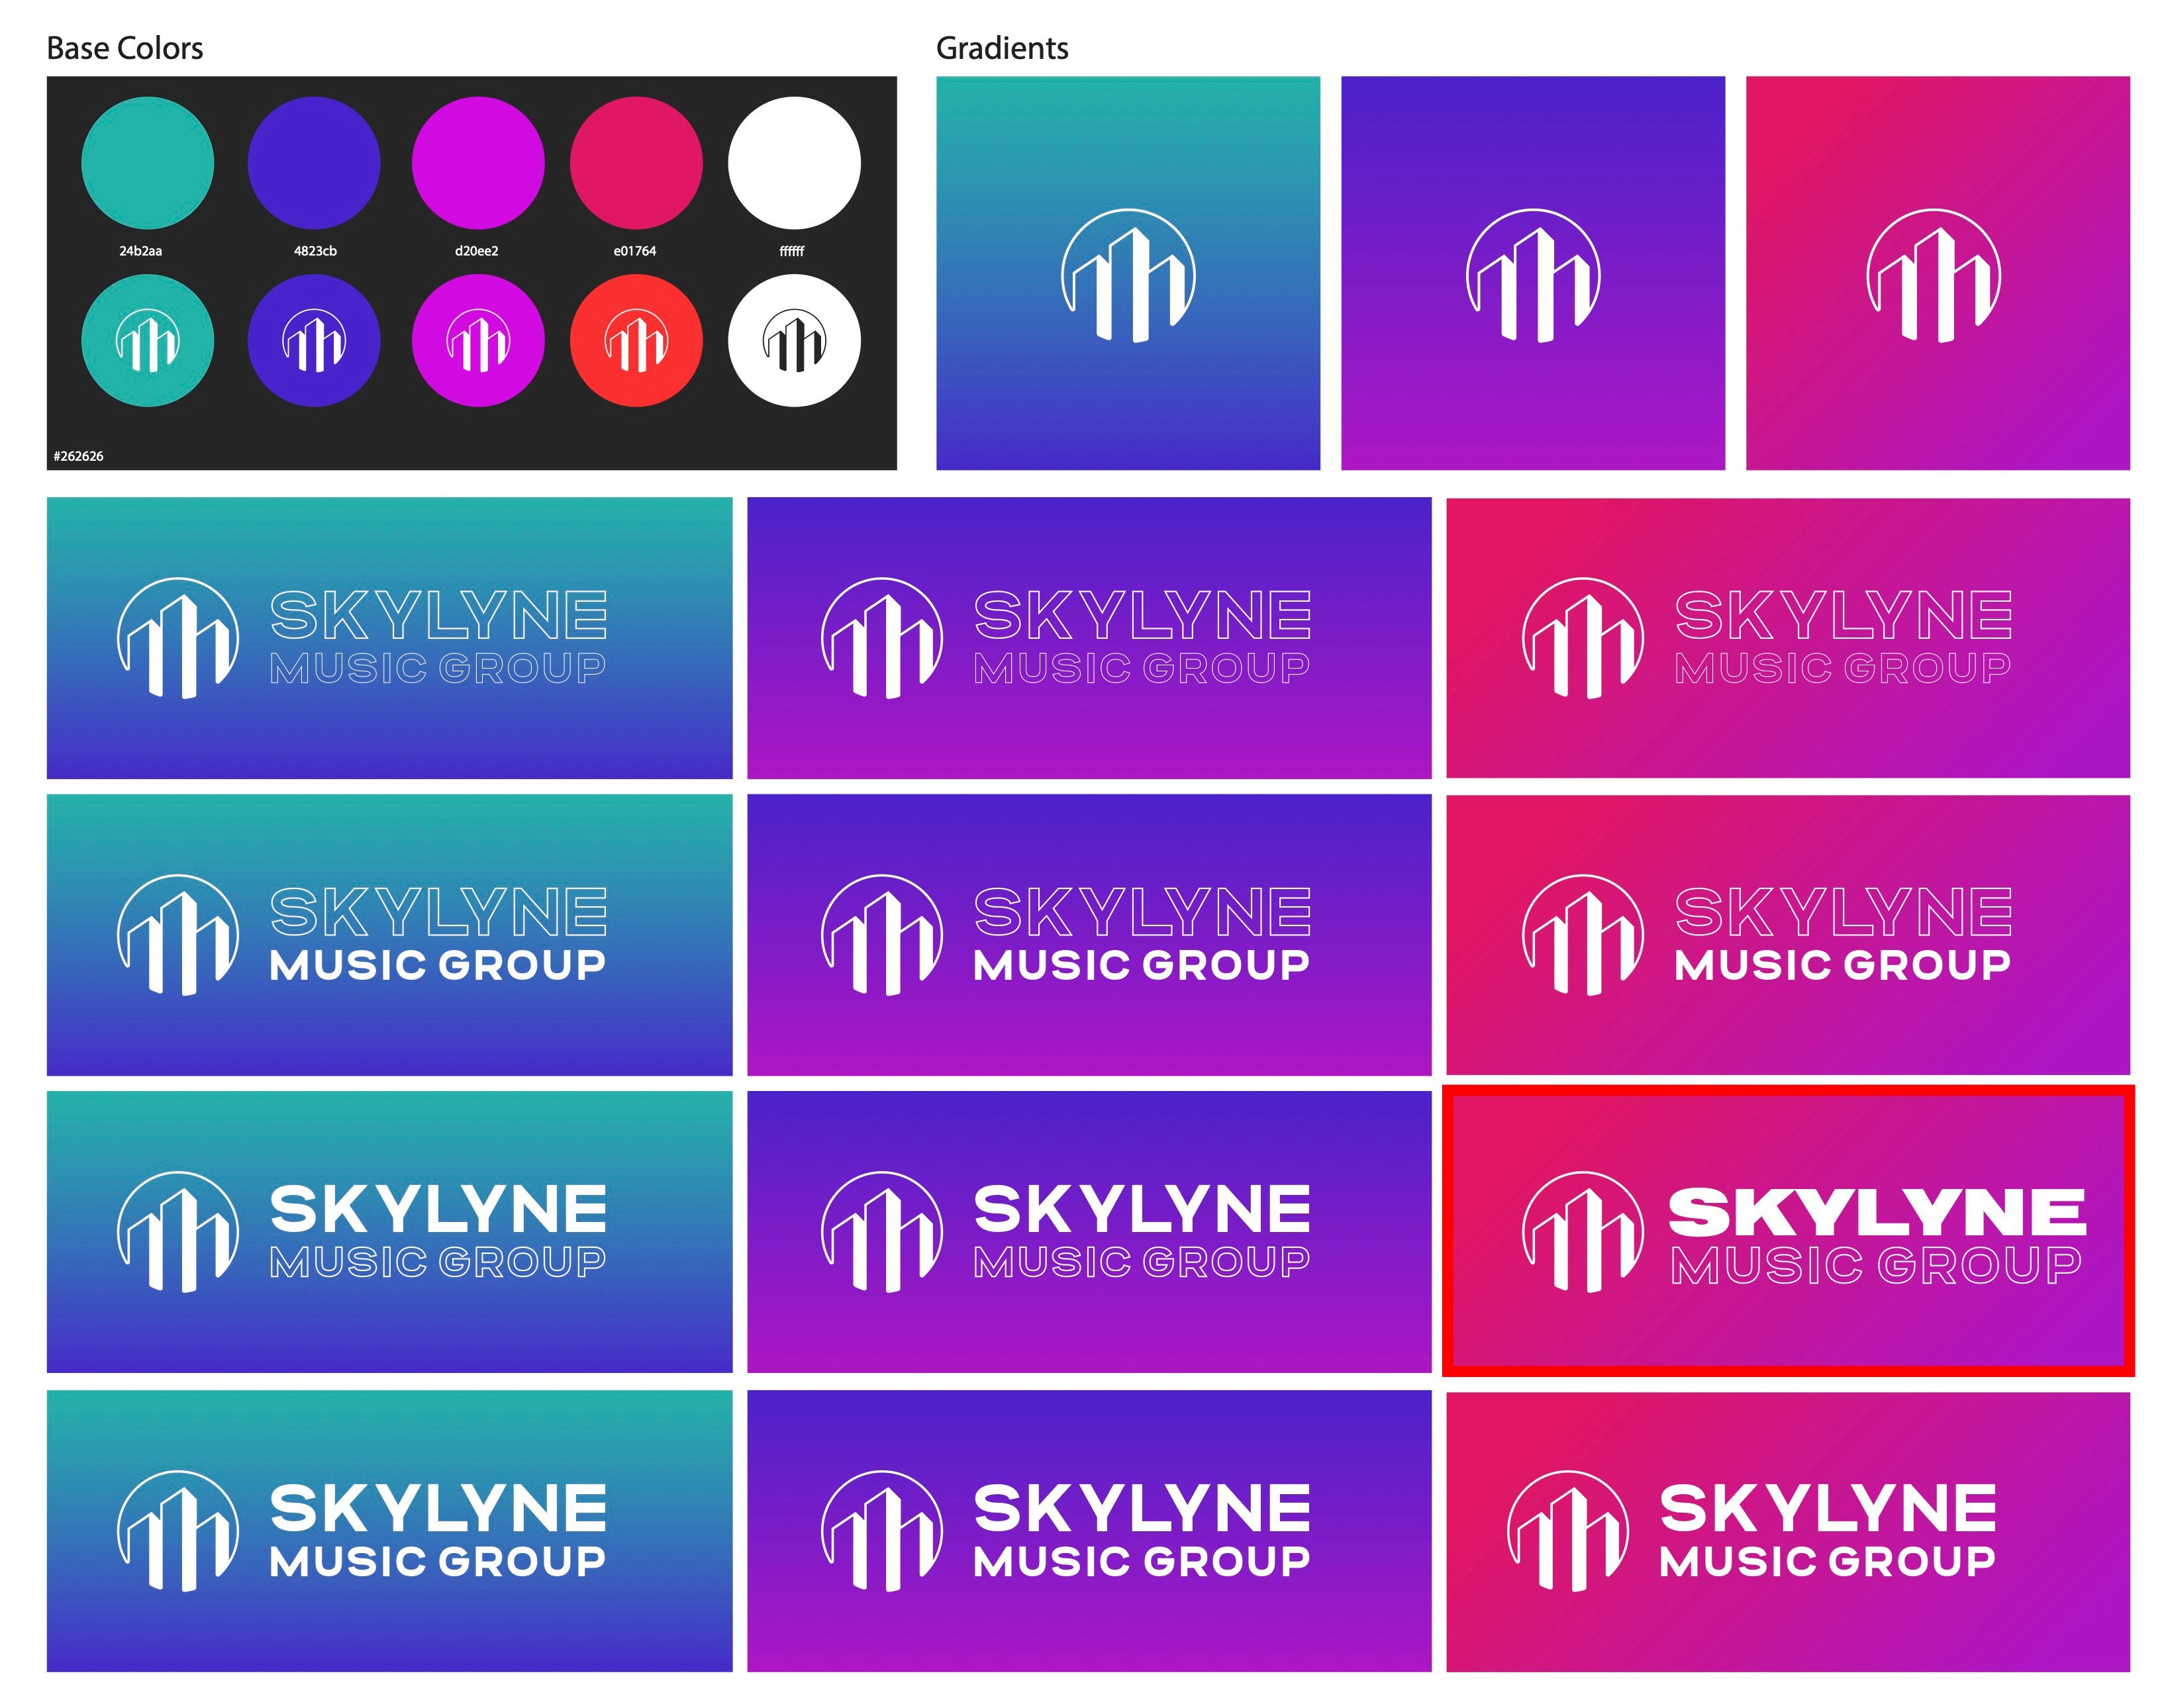This screenshot has height=1708, width=2168.
Task: Click the teal 24b2aa color circle
Action: pyautogui.click(x=147, y=163)
